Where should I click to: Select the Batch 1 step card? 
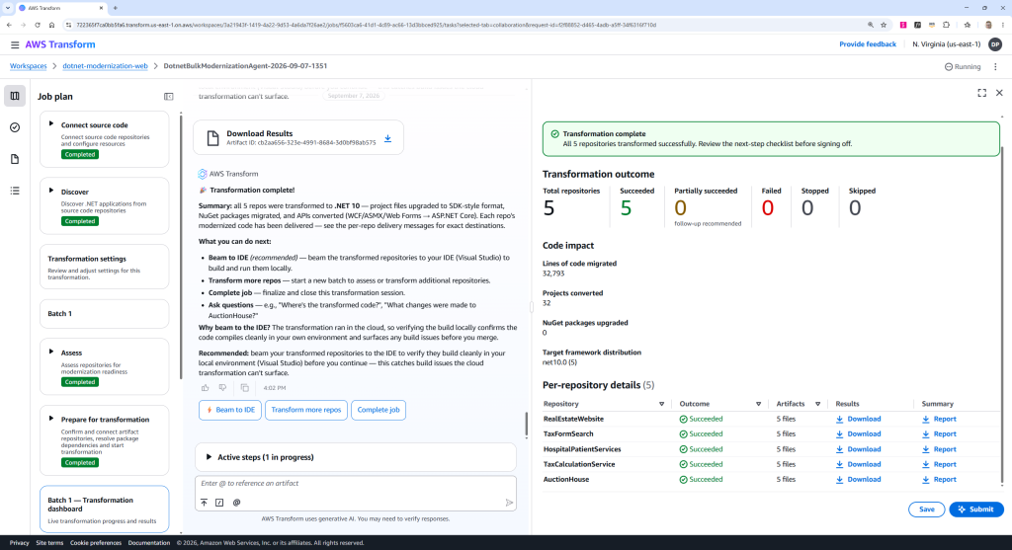click(105, 314)
